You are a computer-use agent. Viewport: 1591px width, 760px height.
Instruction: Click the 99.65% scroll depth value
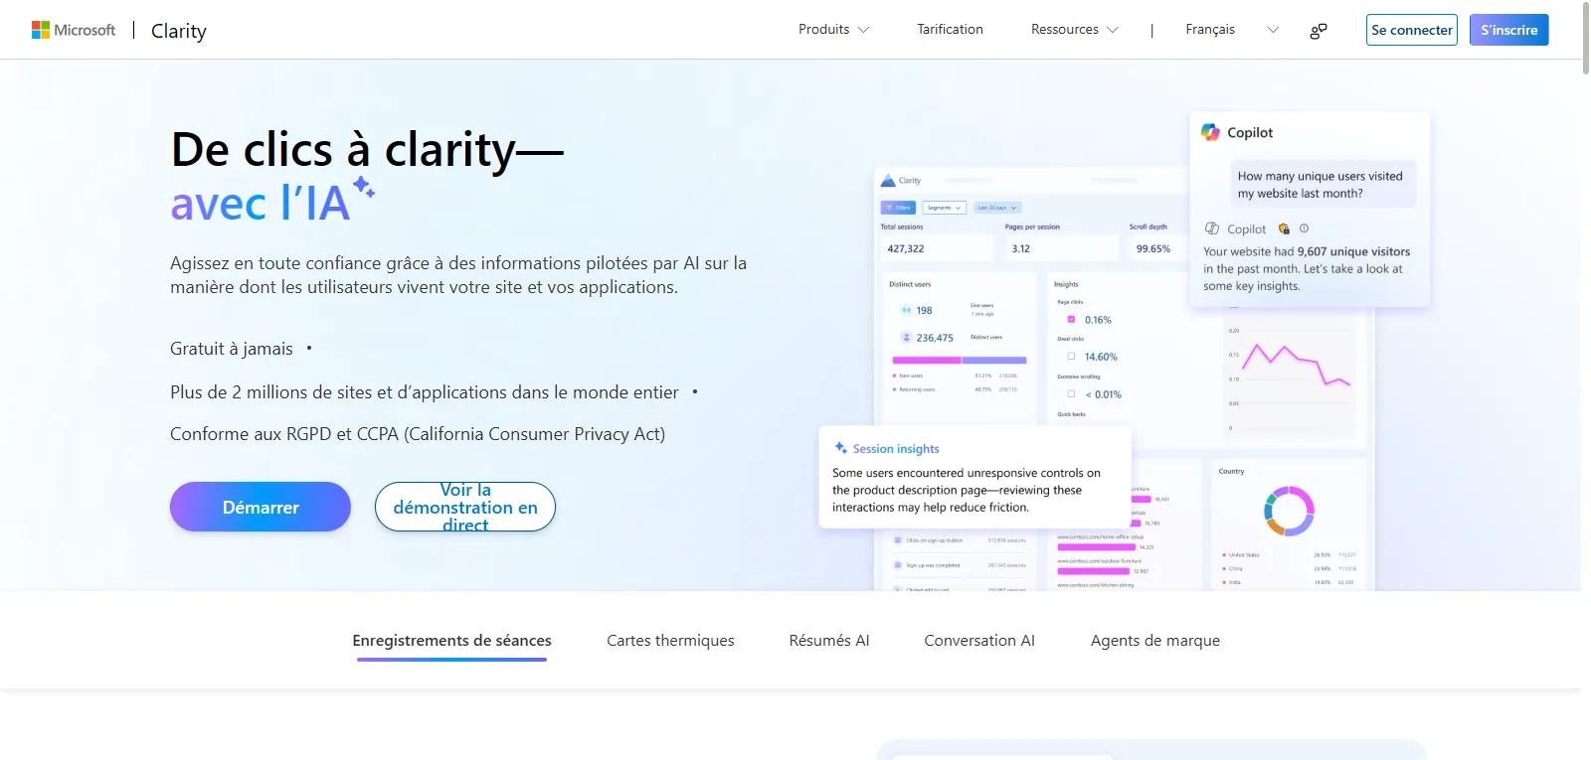click(x=1153, y=249)
